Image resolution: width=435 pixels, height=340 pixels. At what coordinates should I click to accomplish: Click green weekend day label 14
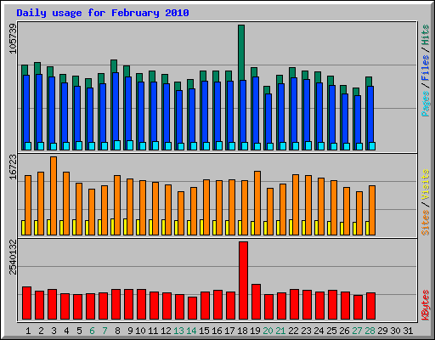(x=191, y=331)
